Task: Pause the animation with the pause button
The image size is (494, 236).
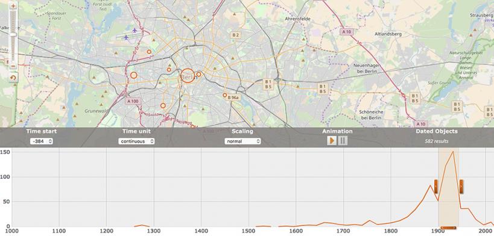Action: point(343,141)
